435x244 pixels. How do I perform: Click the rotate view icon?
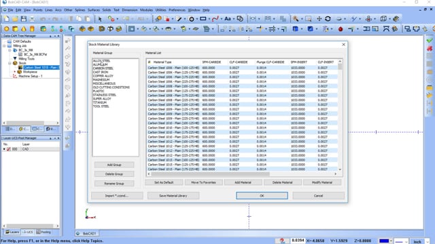pos(328,19)
